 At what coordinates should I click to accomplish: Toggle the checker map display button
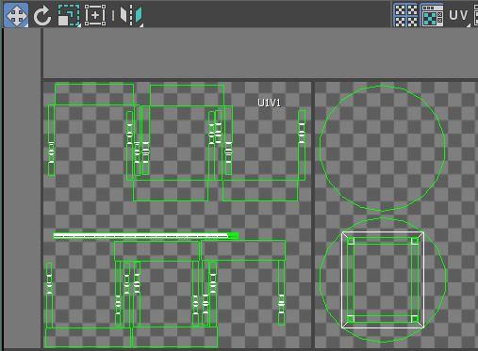432,15
